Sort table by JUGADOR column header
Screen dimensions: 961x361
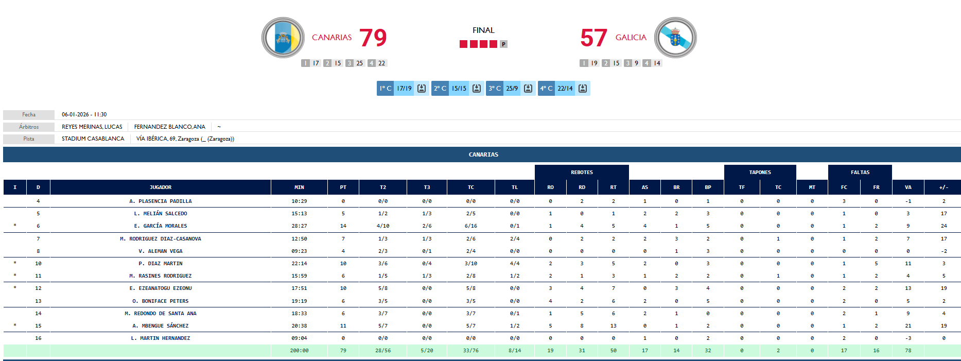coord(161,187)
